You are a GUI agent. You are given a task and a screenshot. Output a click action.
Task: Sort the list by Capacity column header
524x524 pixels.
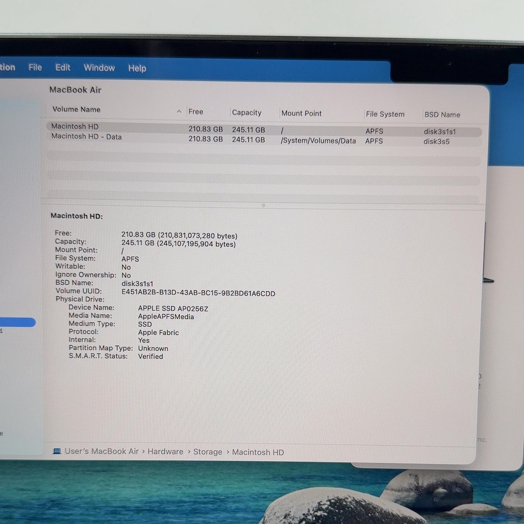pos(247,113)
